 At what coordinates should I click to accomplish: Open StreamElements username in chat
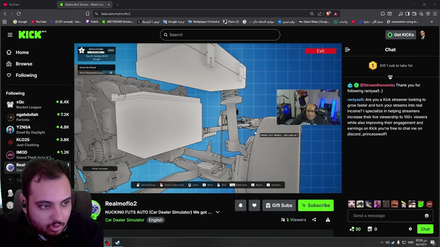(x=377, y=85)
